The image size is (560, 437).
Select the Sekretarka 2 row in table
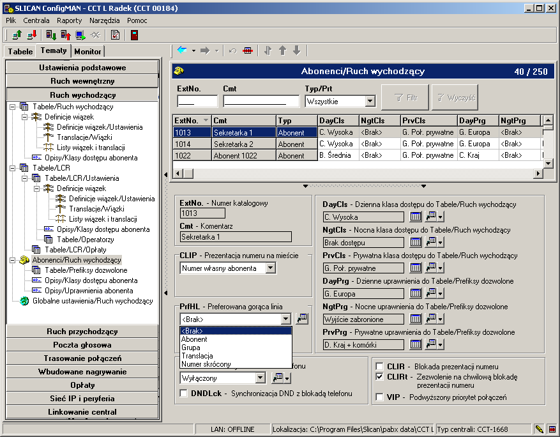[357, 144]
